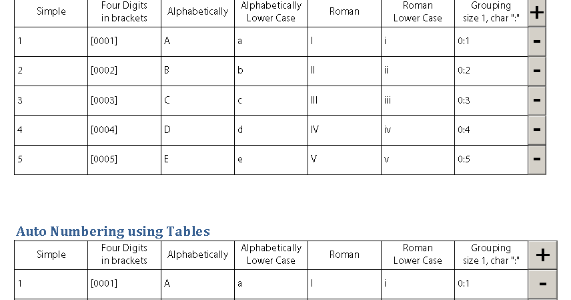
Task: Select the [0001] cell in the second table
Action: click(124, 284)
